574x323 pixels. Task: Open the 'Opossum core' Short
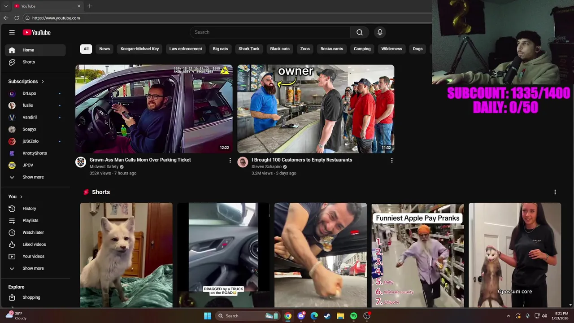515,255
